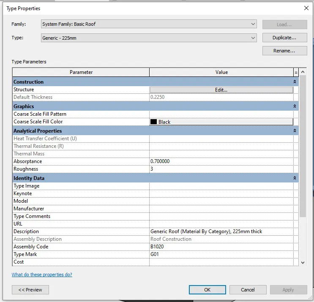Select the Coarse Scale Fill Color label

(38, 122)
